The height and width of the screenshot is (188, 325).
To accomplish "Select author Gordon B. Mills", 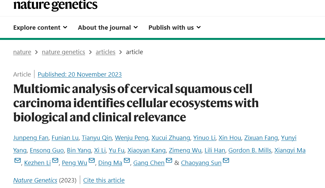I will pos(250,150).
